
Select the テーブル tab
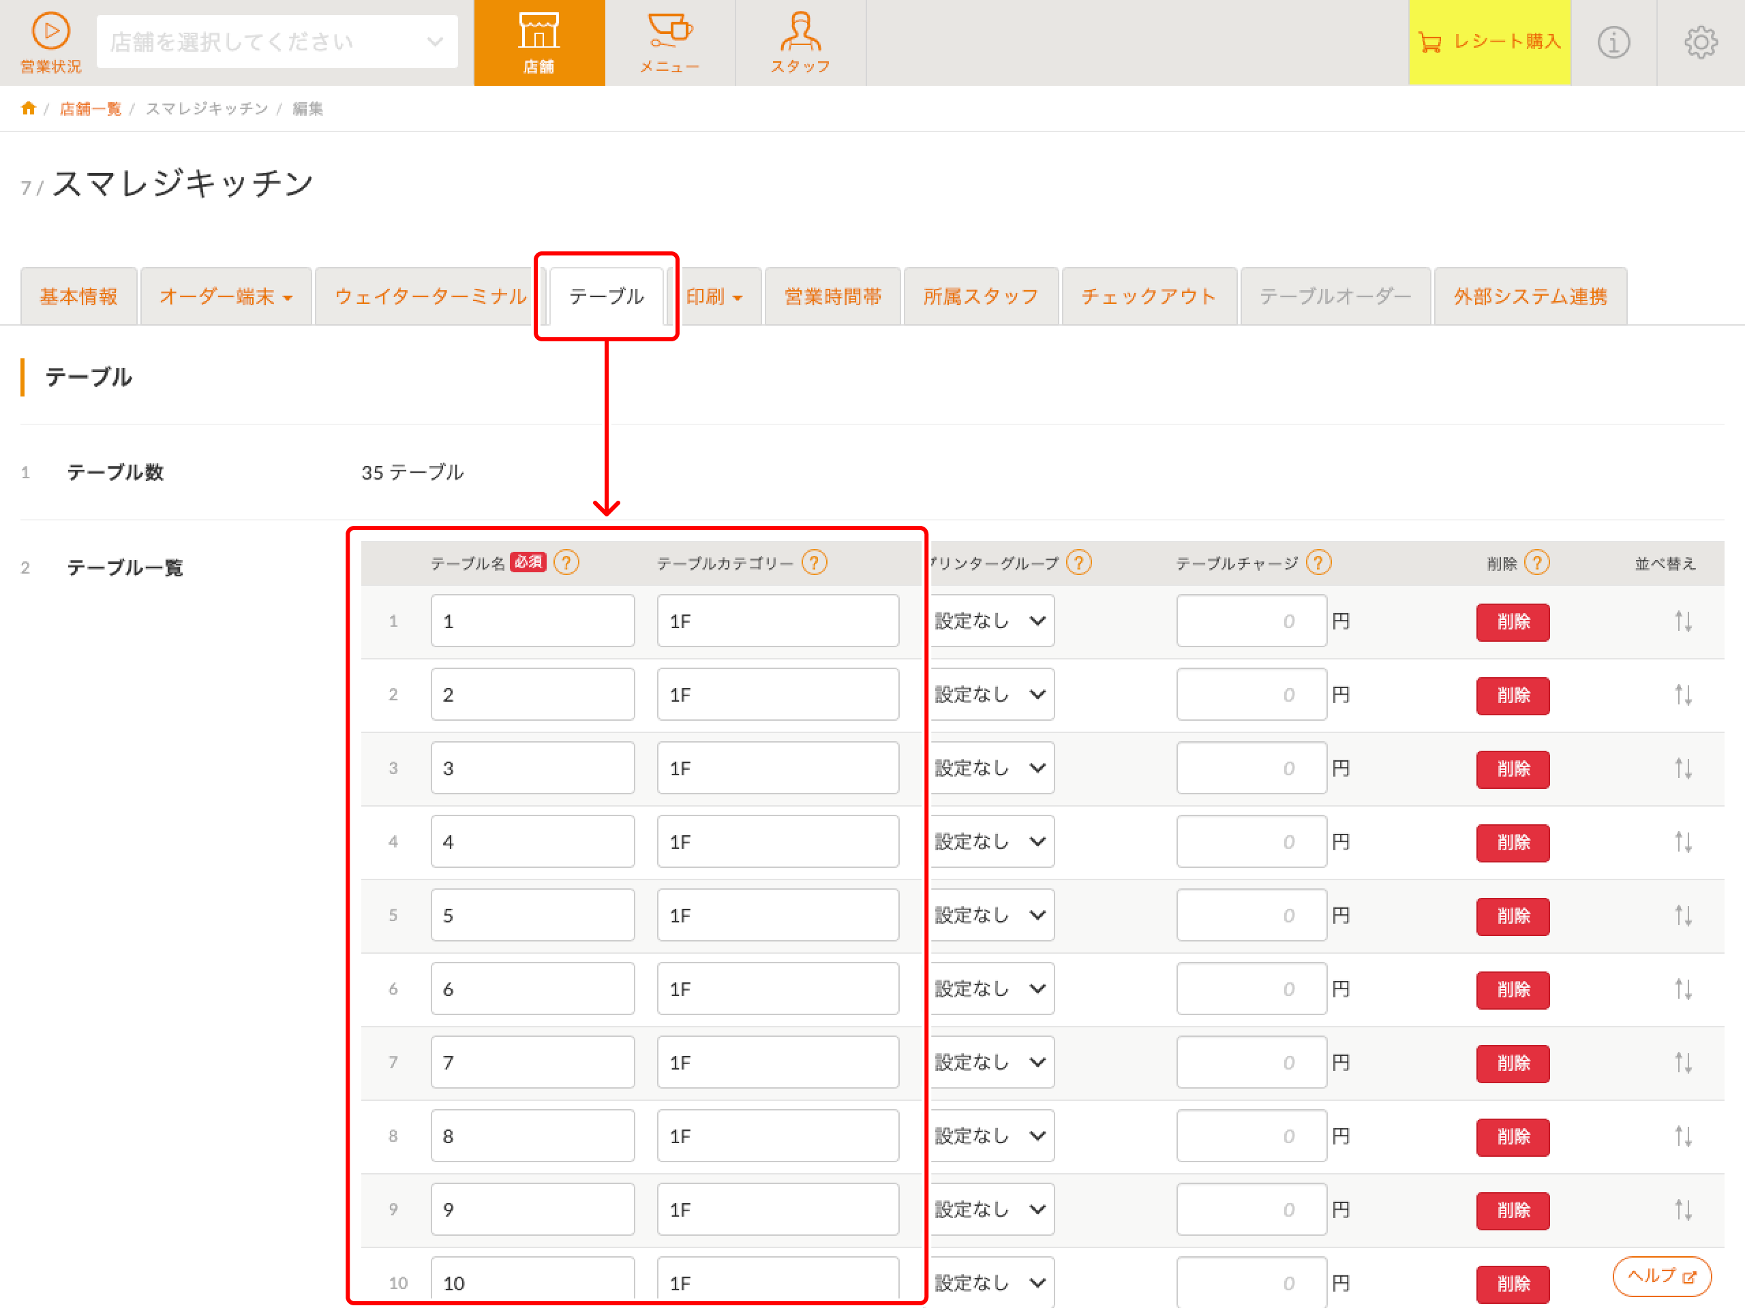606,296
